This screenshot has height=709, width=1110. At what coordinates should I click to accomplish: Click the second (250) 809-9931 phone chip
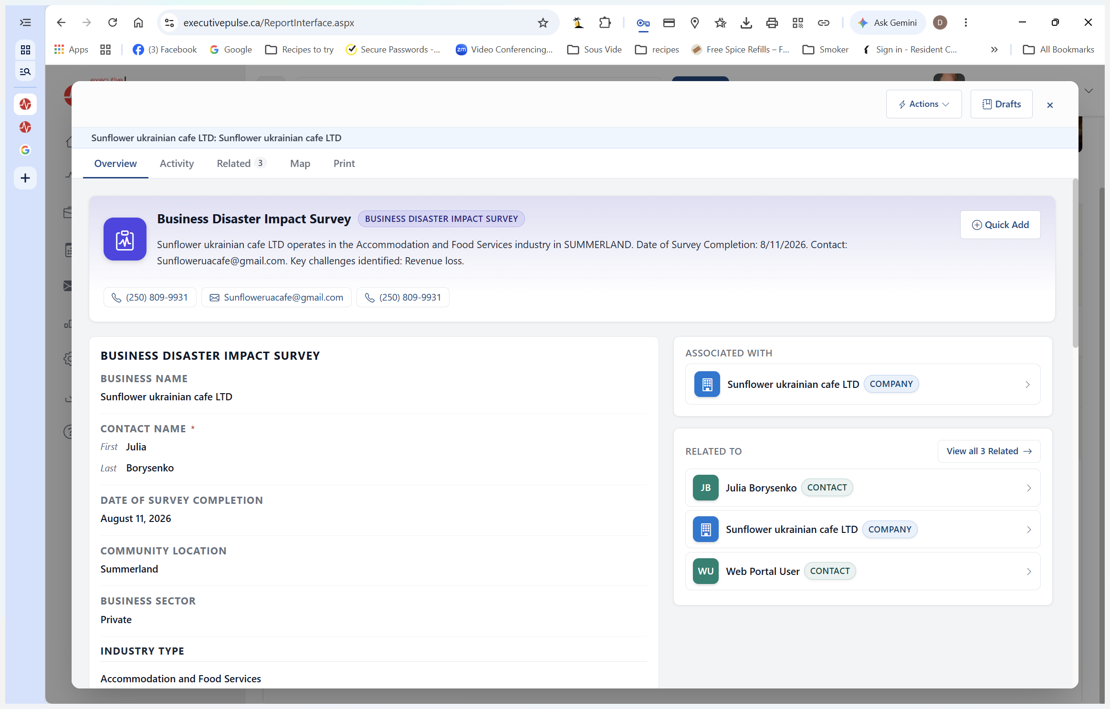point(403,297)
